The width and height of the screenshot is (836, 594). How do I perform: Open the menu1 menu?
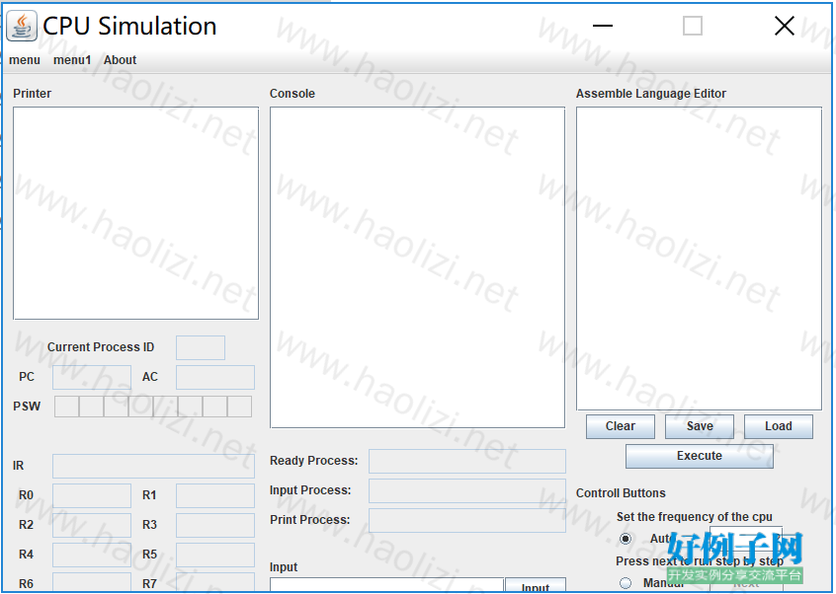pyautogui.click(x=72, y=60)
